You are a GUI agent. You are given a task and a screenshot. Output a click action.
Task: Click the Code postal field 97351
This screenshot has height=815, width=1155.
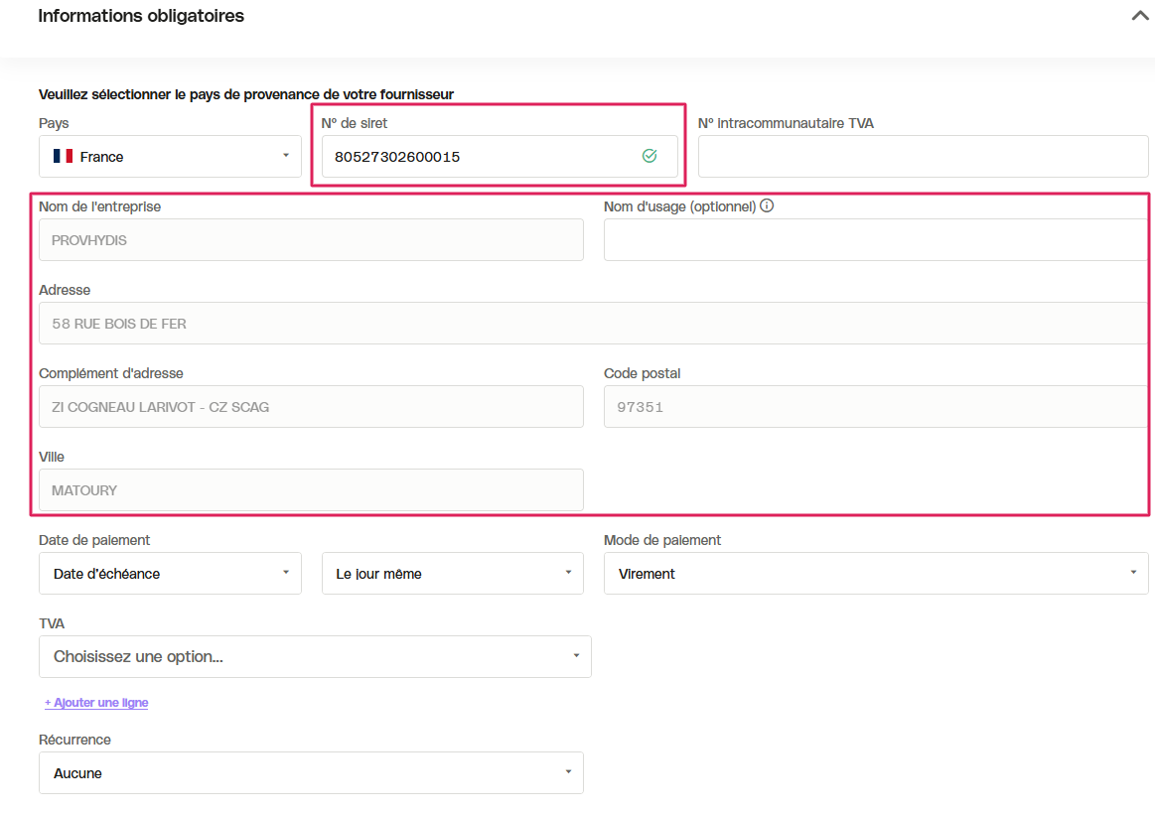(876, 406)
